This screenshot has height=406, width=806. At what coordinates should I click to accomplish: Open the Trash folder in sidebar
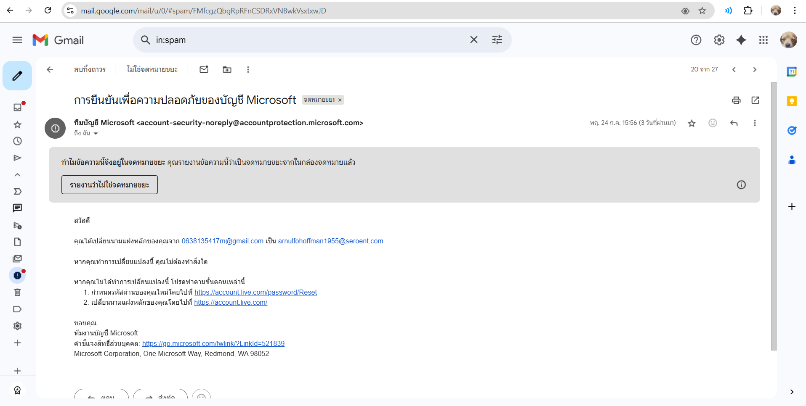pyautogui.click(x=17, y=293)
